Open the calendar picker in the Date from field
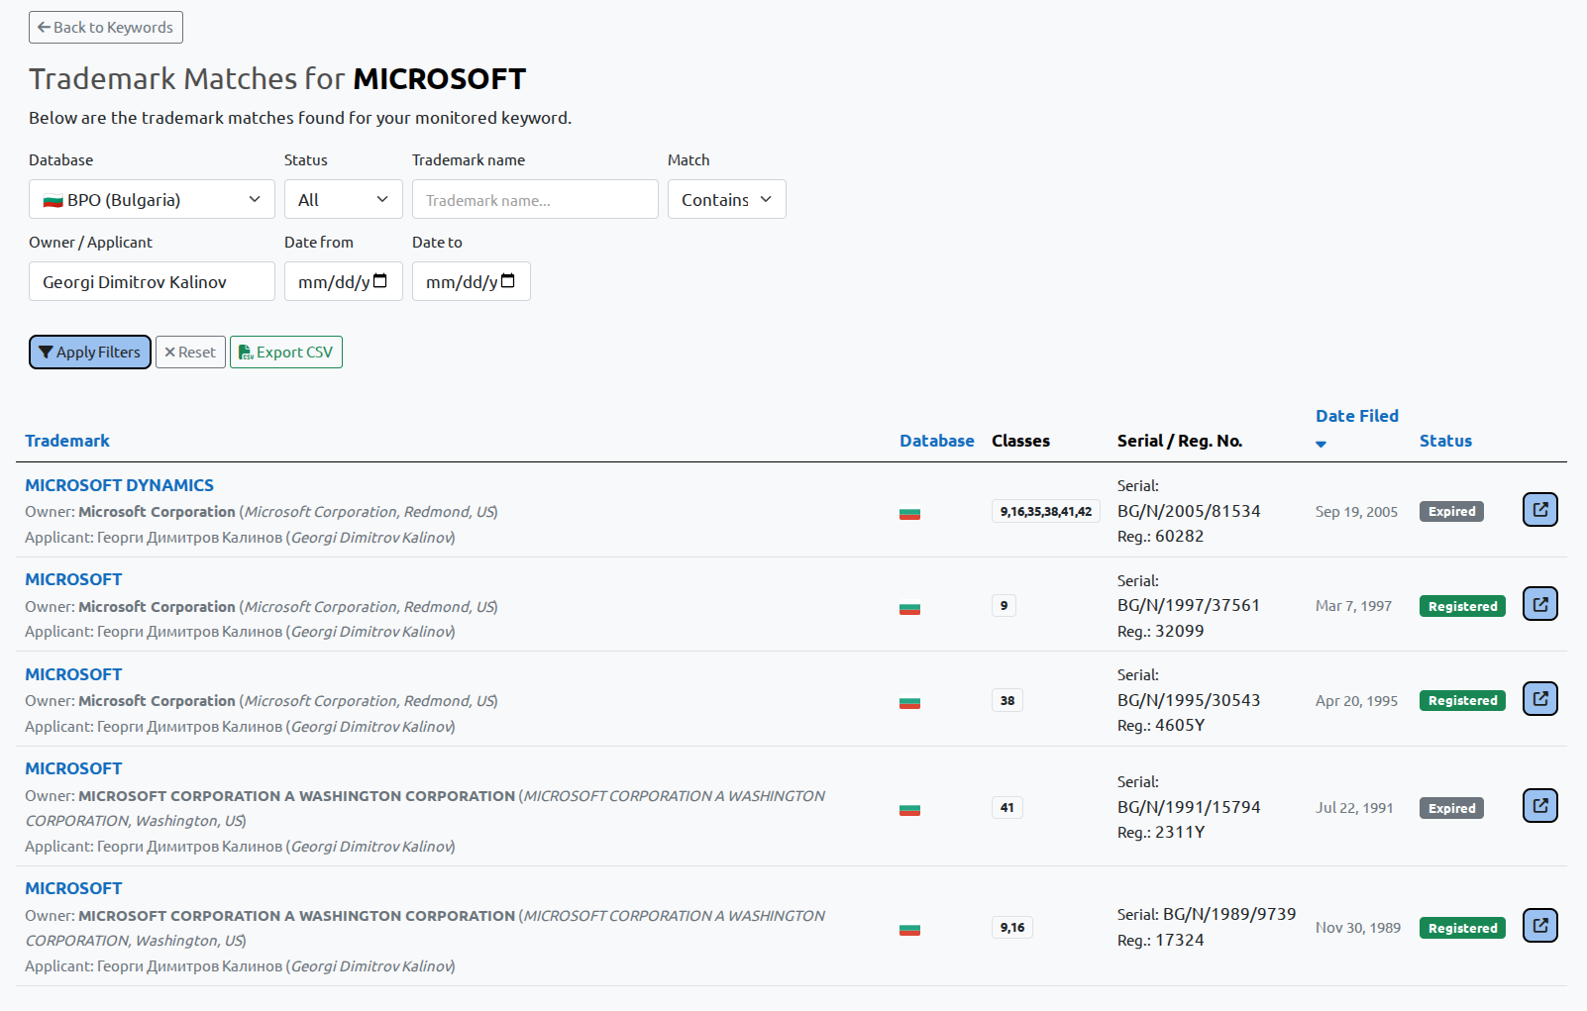Screen dimensions: 1587x1011 pos(379,281)
